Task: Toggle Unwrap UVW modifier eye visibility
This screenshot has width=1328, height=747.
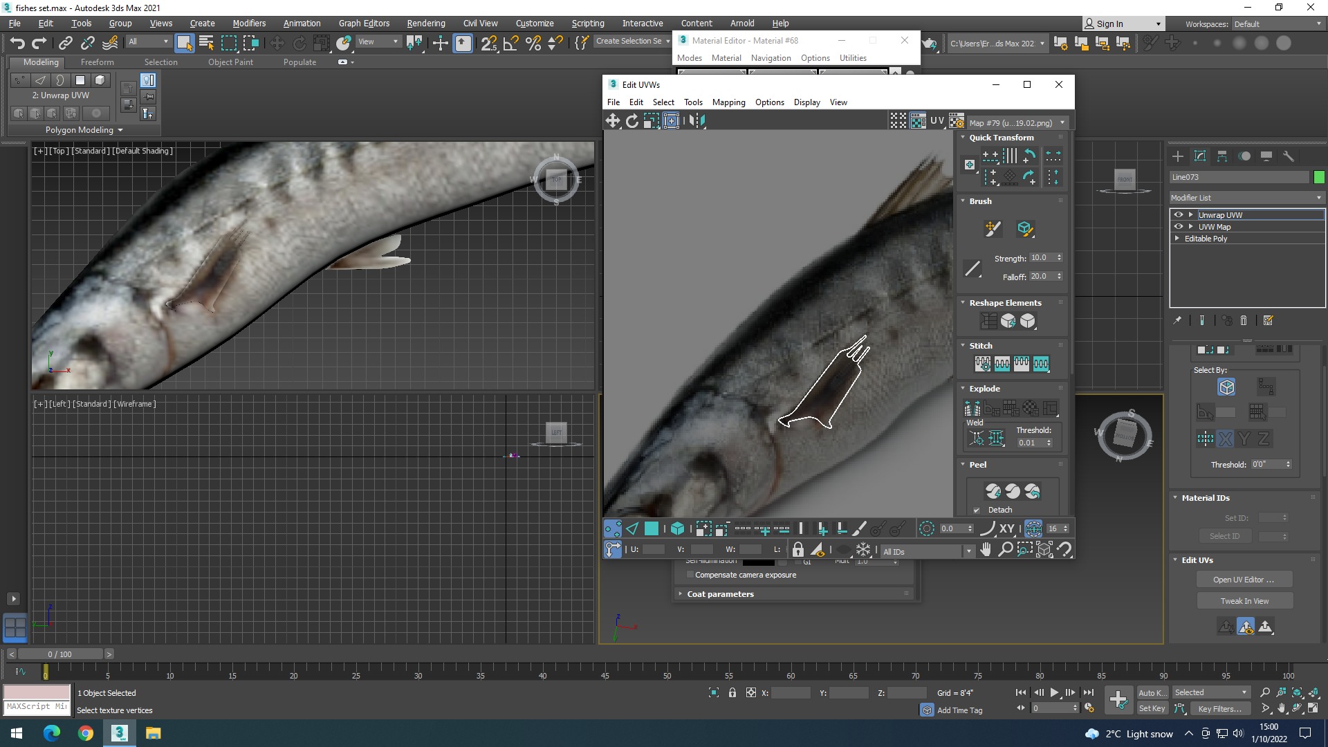Action: tap(1179, 215)
